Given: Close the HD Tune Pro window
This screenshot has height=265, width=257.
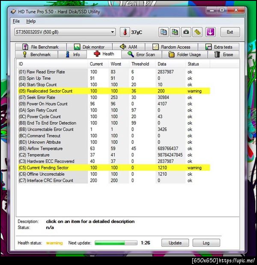Looking at the screenshot, I should point(236,10).
